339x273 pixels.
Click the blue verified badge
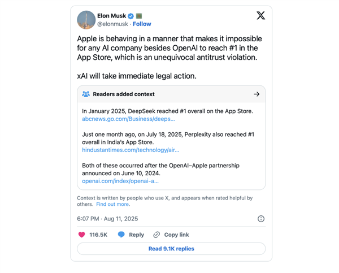click(x=131, y=16)
